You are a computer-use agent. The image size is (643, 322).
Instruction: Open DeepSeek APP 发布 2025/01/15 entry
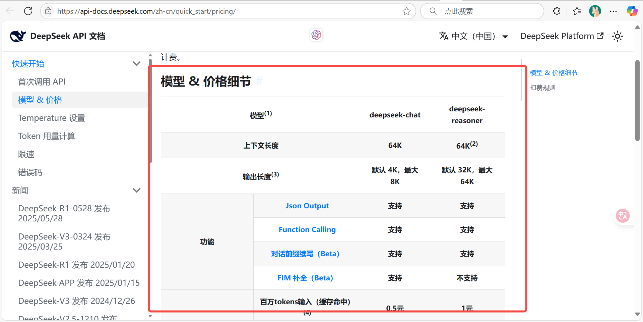pyautogui.click(x=79, y=283)
